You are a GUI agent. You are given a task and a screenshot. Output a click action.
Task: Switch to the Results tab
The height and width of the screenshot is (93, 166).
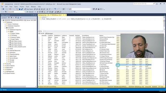click(41, 33)
